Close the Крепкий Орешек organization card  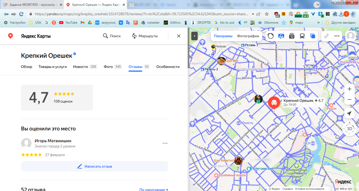point(179,36)
